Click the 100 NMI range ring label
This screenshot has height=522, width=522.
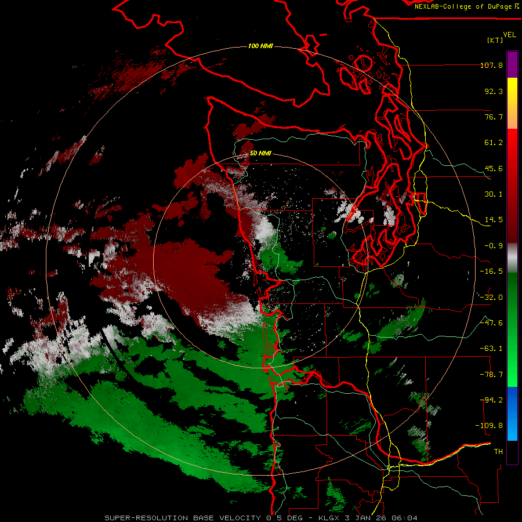pyautogui.click(x=260, y=46)
